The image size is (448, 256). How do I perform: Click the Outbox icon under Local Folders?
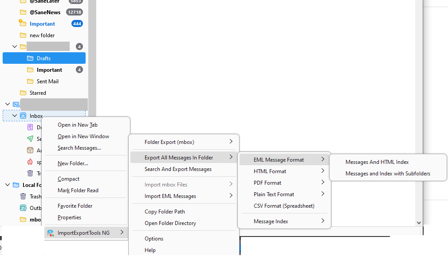click(x=23, y=208)
